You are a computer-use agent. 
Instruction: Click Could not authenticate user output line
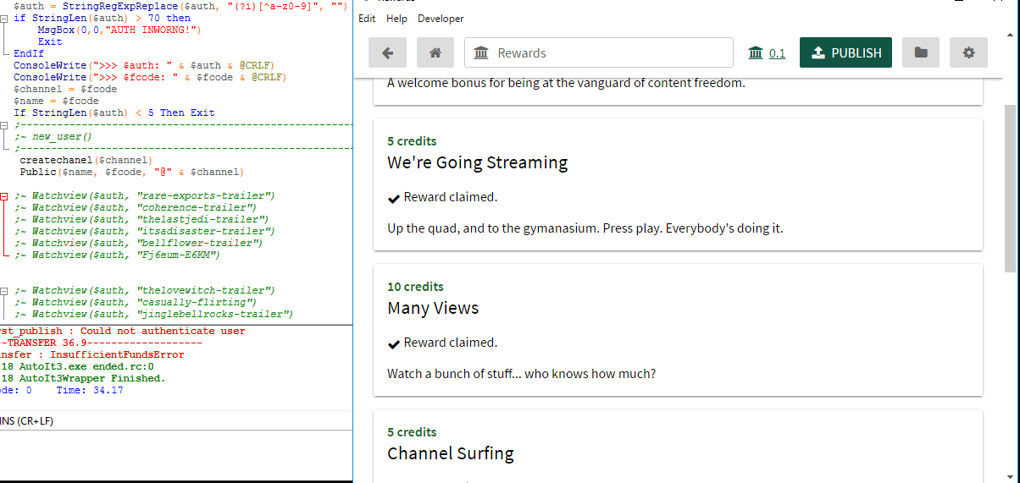123,332
